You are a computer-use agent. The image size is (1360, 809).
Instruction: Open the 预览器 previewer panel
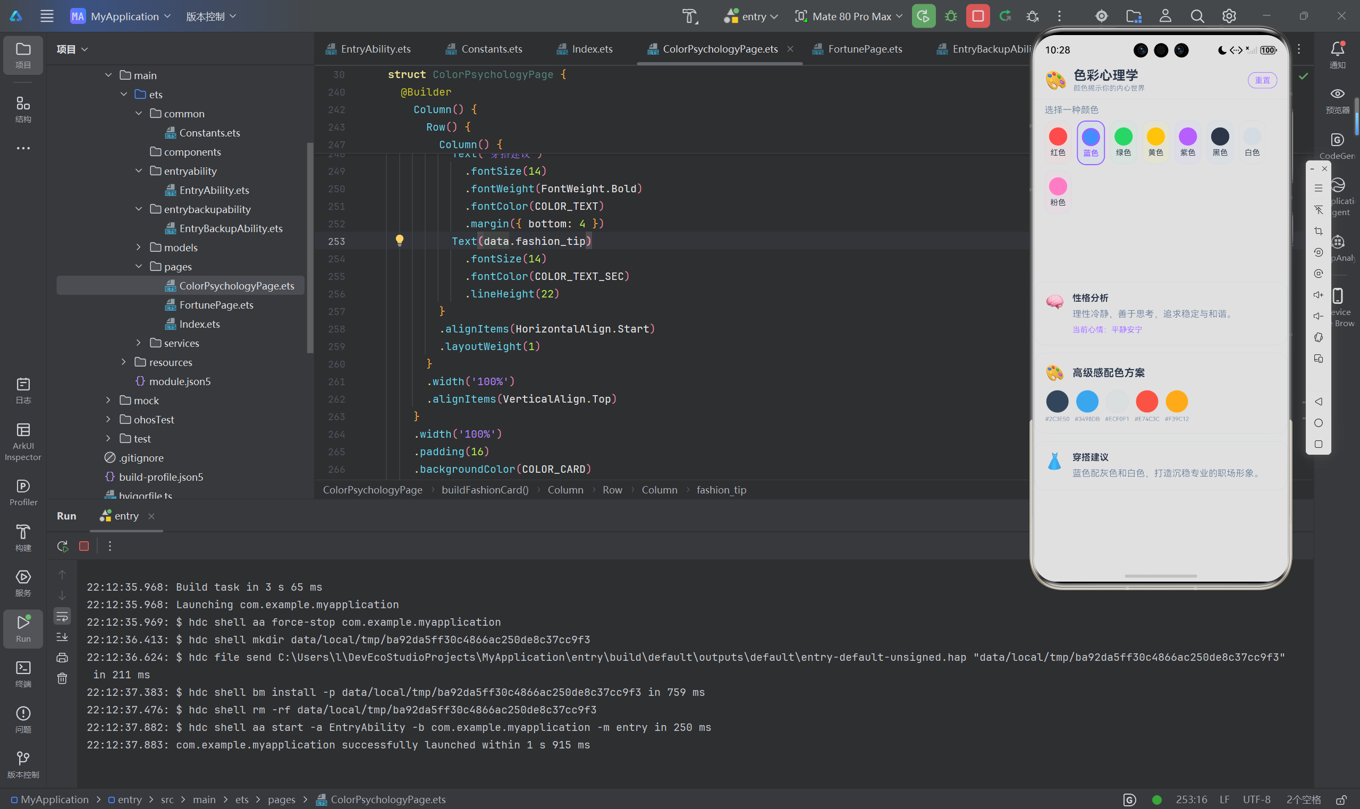pos(1337,101)
